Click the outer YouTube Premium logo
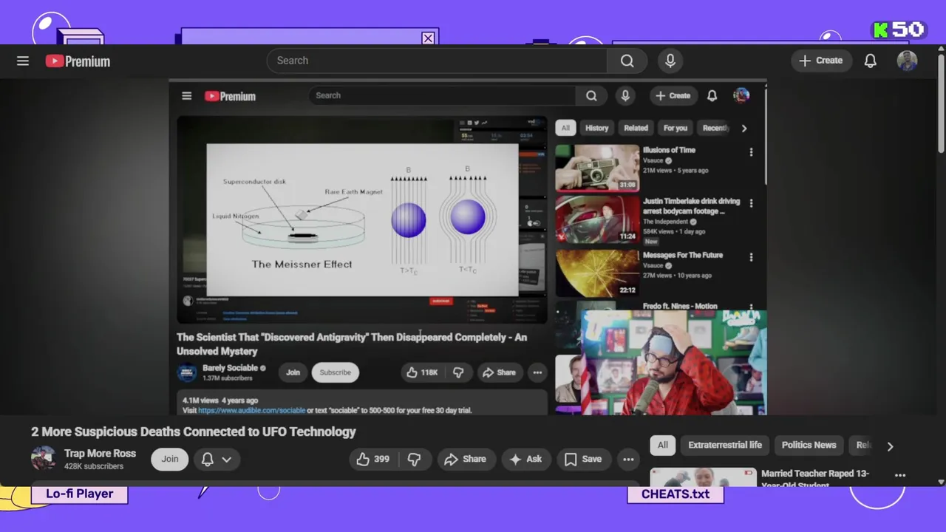The height and width of the screenshot is (532, 946). 78,61
